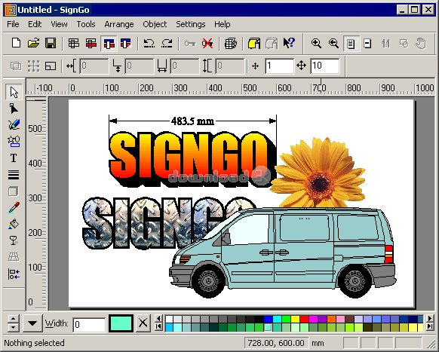
Task: Select the lines tool with horizontal bars
Action: 14,175
